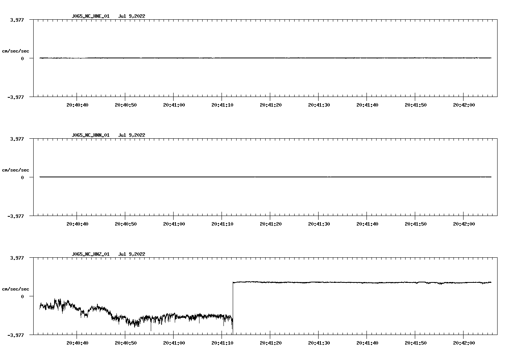Select the -3.977 lower limit on HNZ axis
The image size is (525, 357).
(x=15, y=335)
